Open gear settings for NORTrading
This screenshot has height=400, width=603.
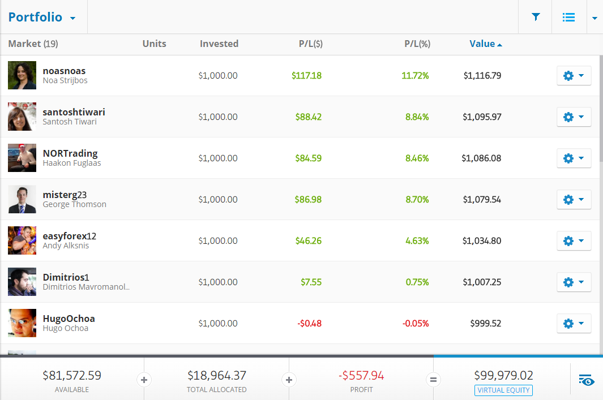pyautogui.click(x=574, y=158)
